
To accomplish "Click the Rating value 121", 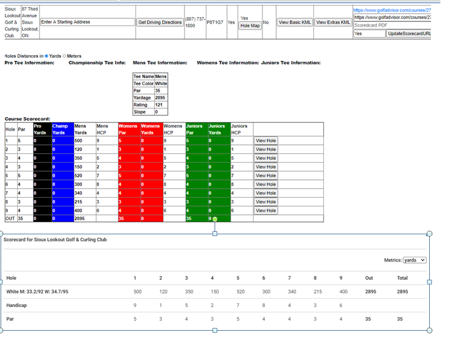I will (x=161, y=105).
